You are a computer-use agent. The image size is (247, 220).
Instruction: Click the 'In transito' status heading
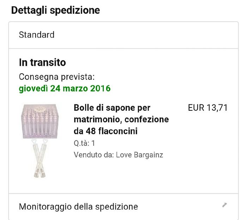[x=42, y=63]
